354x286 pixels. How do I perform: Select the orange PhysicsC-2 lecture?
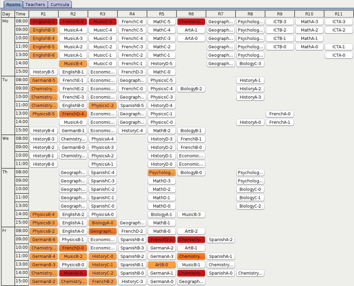click(x=103, y=106)
